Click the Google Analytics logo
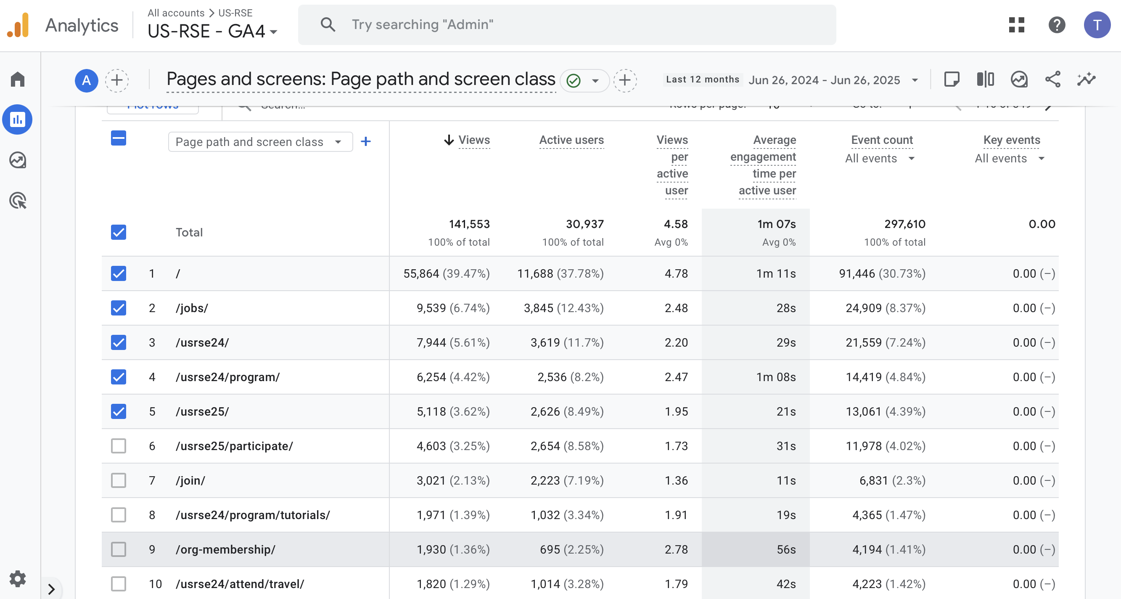This screenshot has width=1121, height=599. tap(18, 25)
